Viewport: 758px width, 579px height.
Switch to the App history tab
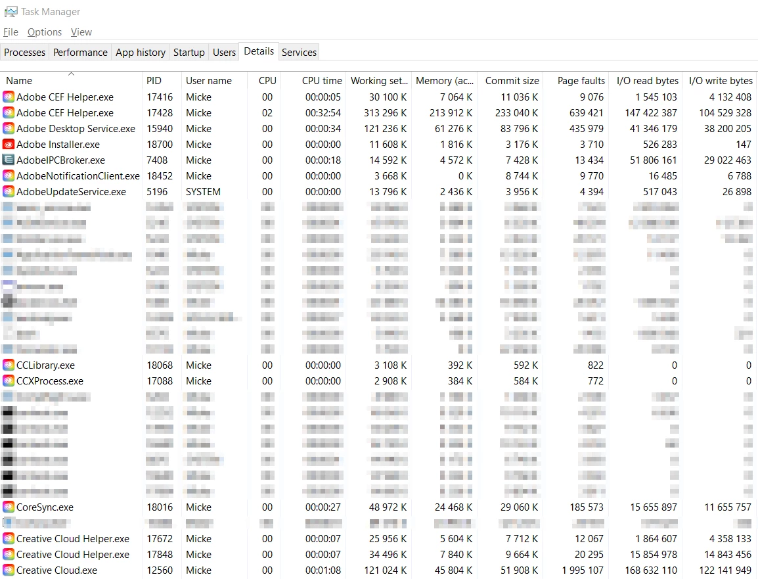(x=141, y=52)
